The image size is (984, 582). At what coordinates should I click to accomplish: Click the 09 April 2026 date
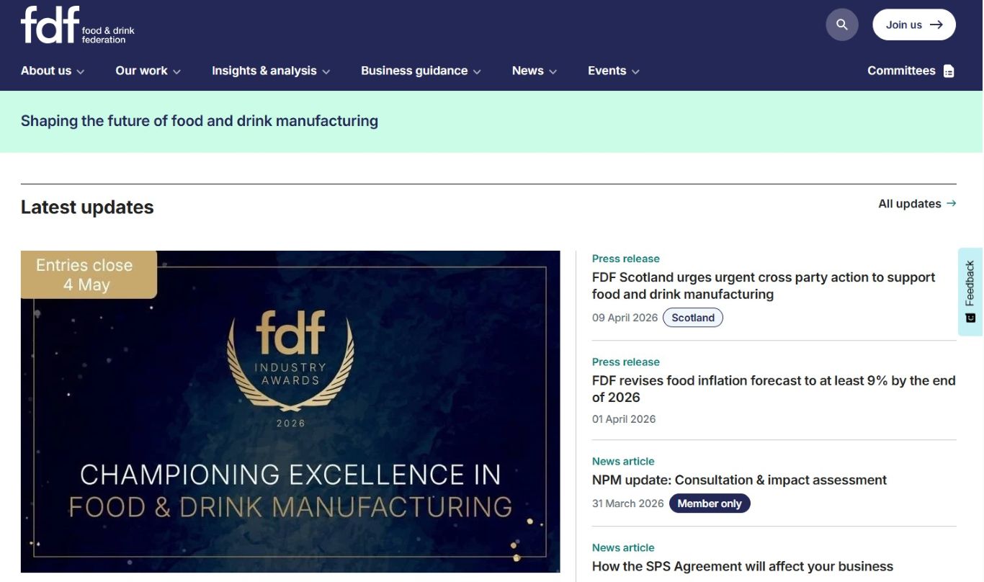(625, 318)
